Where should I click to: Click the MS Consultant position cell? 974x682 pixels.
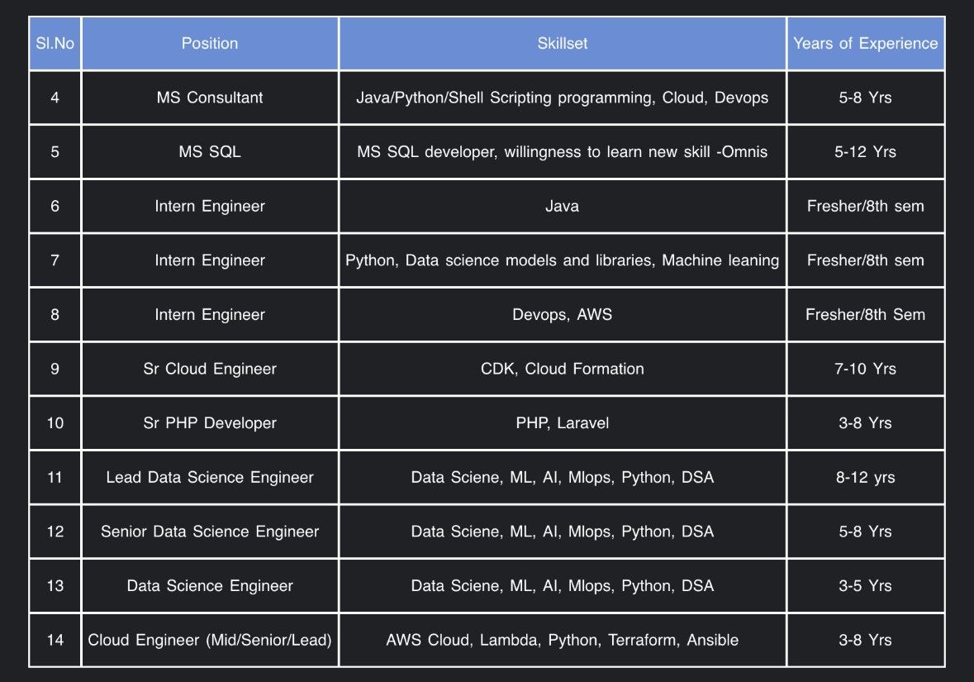point(210,98)
